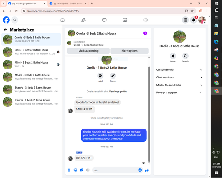Viewport: 222px width, 178px height.
Task: Click the highlighted Onelia sender name
Action: [79, 153]
